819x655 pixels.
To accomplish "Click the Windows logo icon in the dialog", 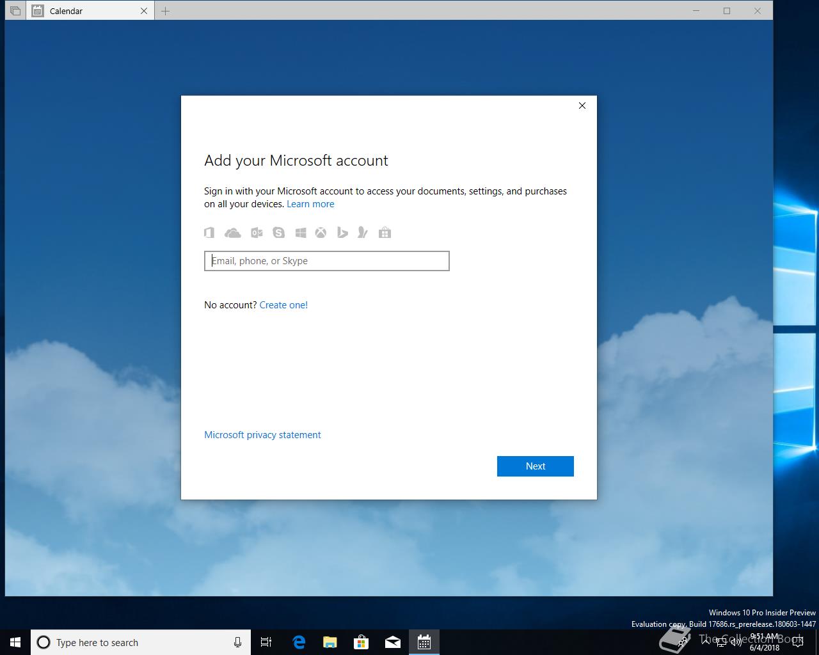I will coord(301,233).
